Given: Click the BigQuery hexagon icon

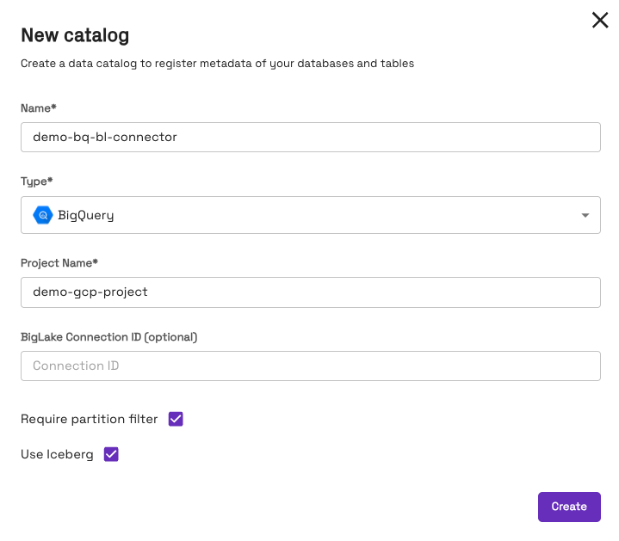Looking at the screenshot, I should pyautogui.click(x=42, y=215).
